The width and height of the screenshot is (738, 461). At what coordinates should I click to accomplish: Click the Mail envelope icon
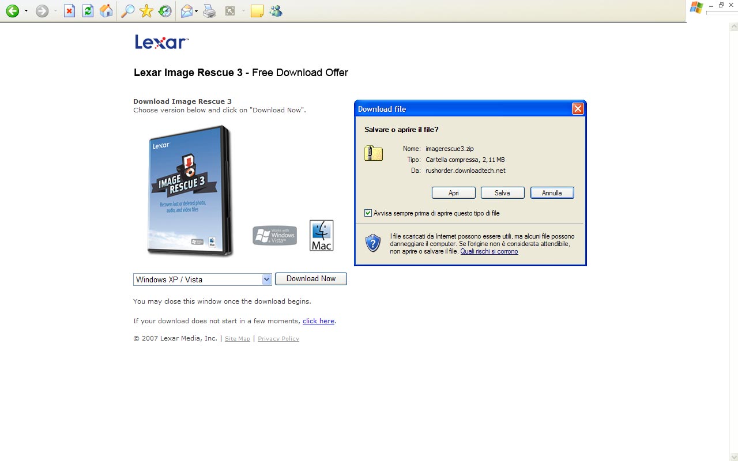[x=186, y=11]
